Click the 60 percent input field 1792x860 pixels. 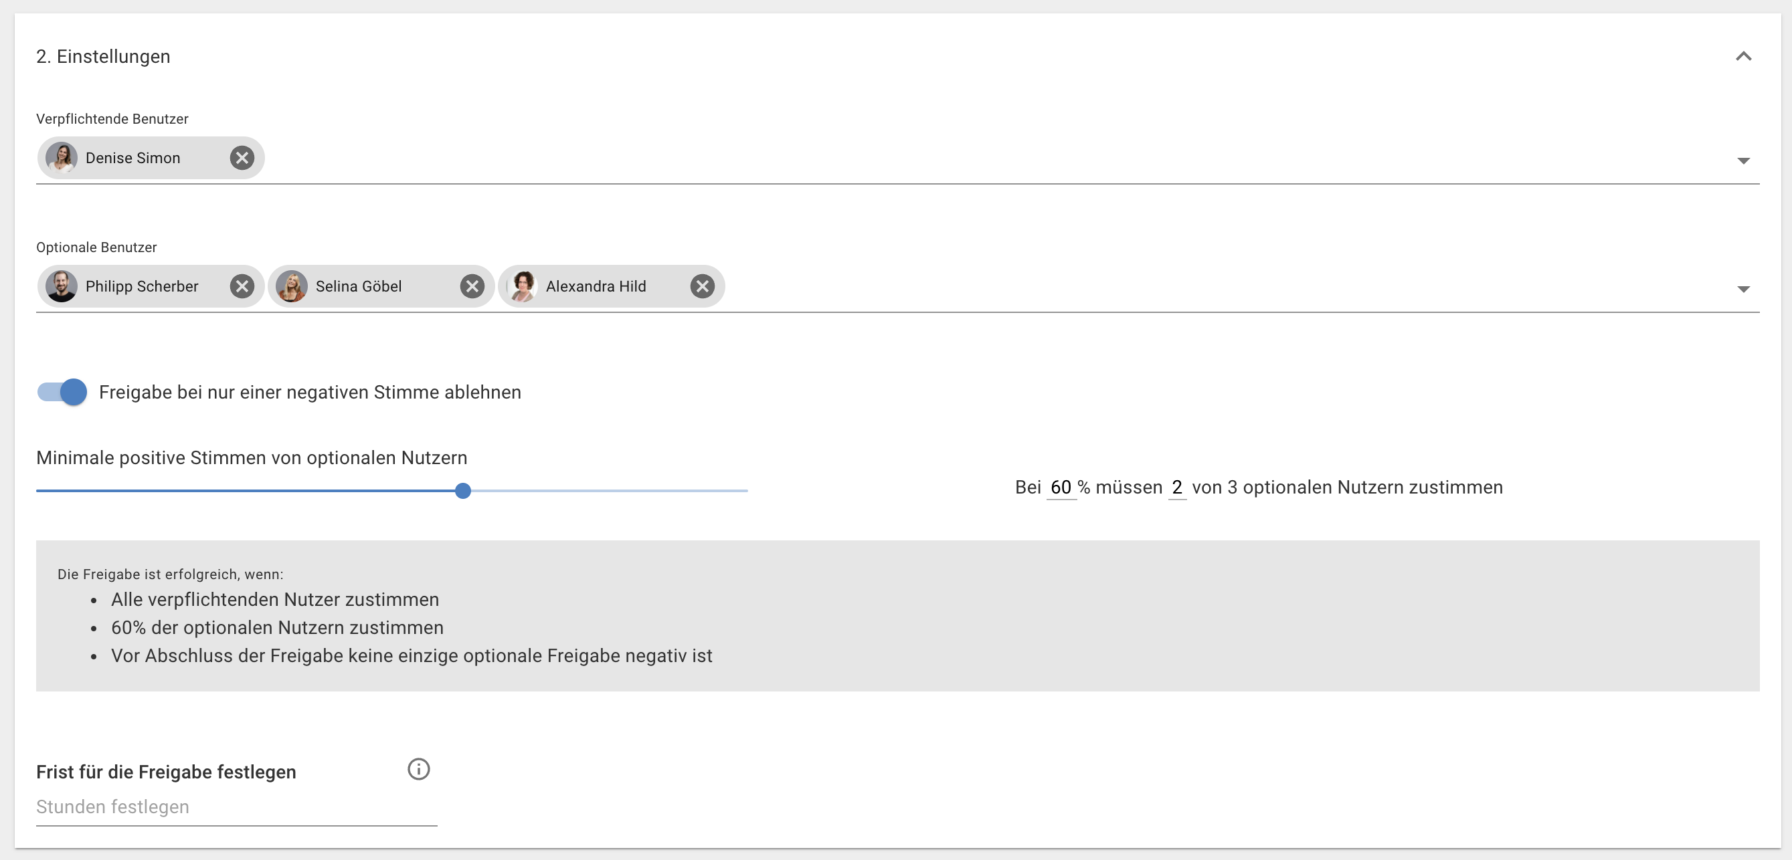pos(1061,488)
